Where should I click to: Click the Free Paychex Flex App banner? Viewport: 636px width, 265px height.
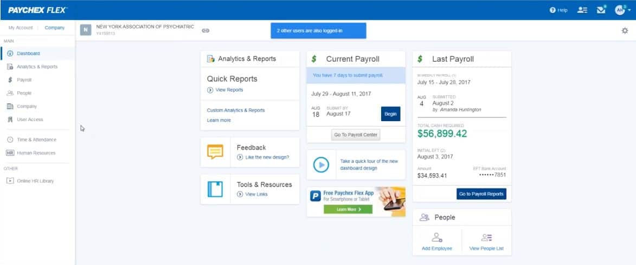356,202
